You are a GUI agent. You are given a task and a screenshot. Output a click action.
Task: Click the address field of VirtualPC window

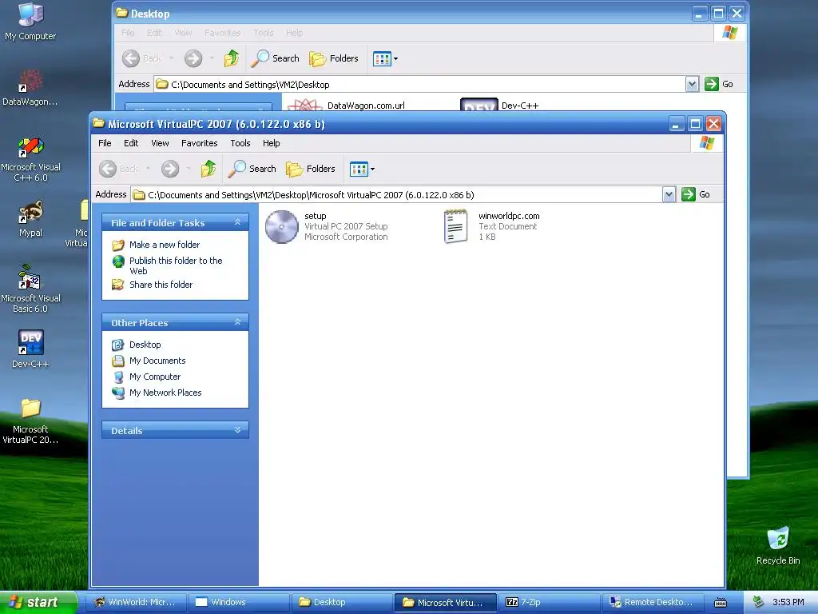click(x=396, y=195)
